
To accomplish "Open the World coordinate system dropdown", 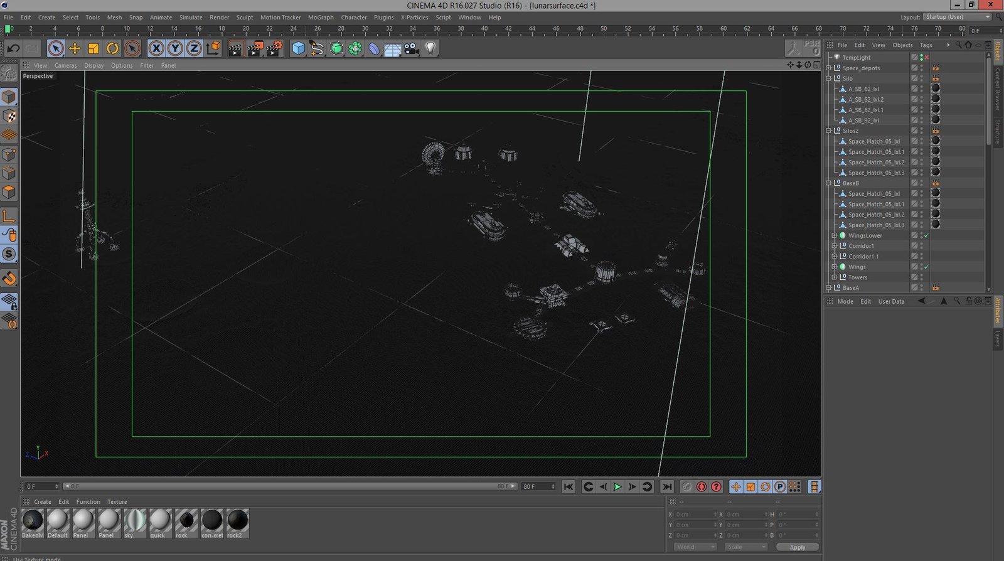I will coord(695,547).
